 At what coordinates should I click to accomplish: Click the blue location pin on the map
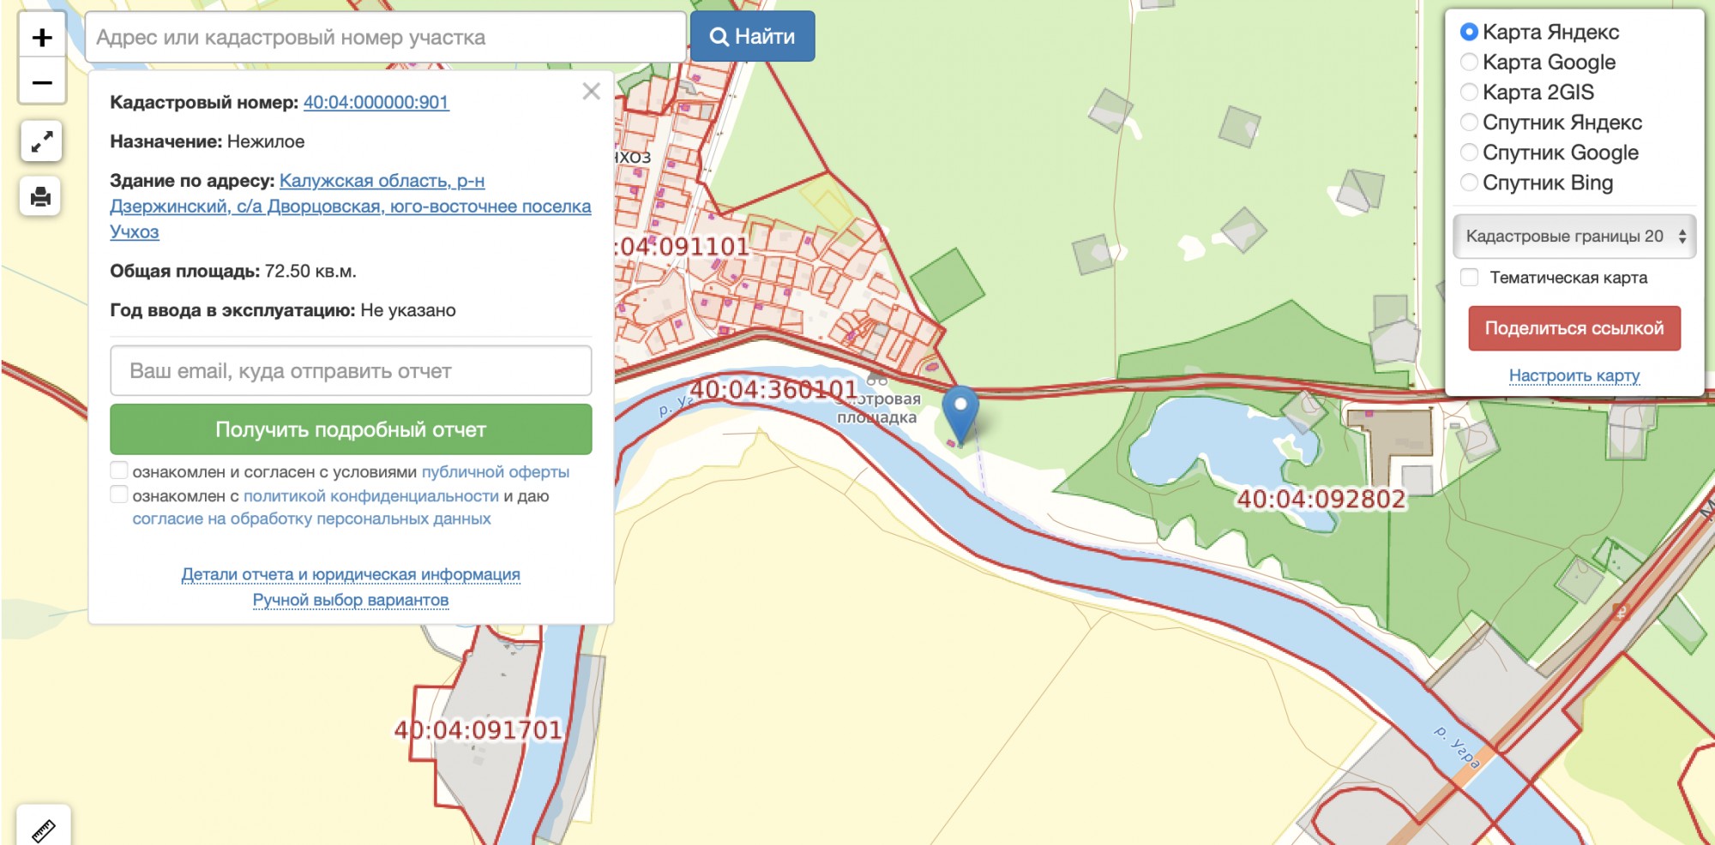point(960,411)
